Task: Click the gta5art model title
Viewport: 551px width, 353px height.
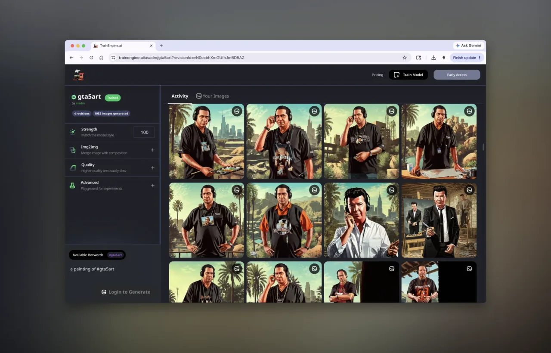Action: 89,97
